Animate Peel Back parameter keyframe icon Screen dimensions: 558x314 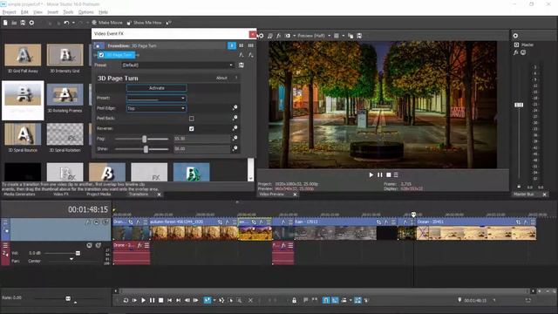(x=235, y=118)
